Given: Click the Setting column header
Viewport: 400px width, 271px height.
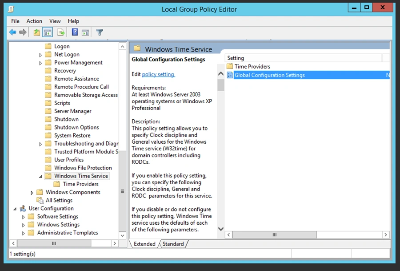Looking at the screenshot, I should pos(303,58).
